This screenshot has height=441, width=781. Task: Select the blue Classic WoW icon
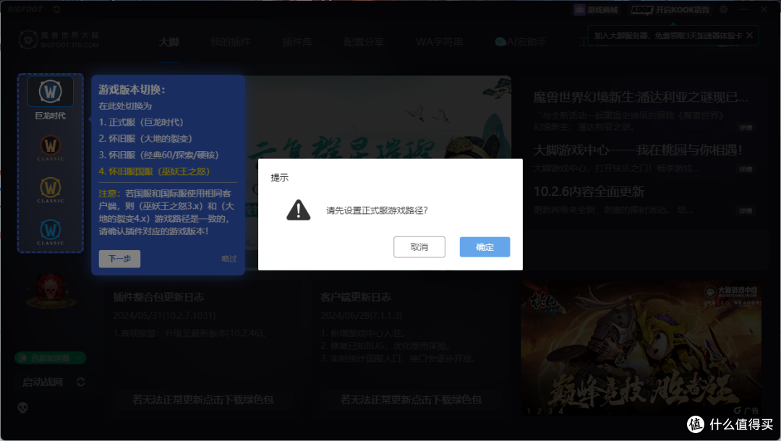click(x=51, y=232)
